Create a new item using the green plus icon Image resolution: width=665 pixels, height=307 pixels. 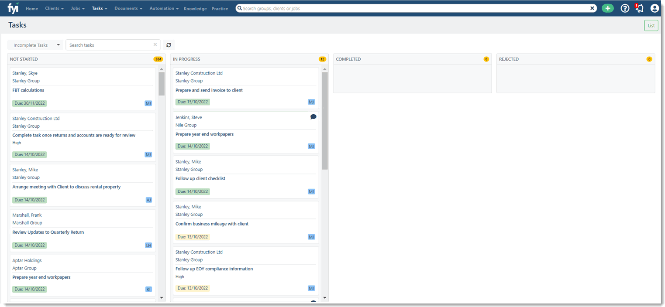607,8
